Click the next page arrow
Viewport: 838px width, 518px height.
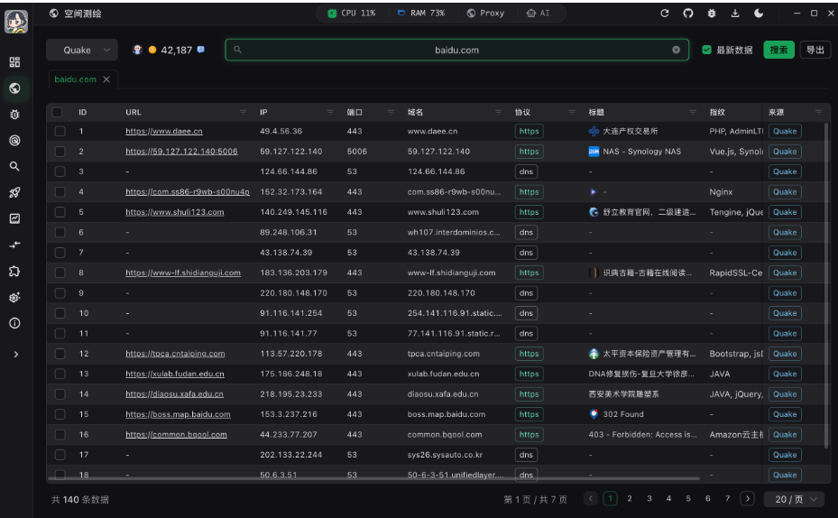[x=747, y=499]
